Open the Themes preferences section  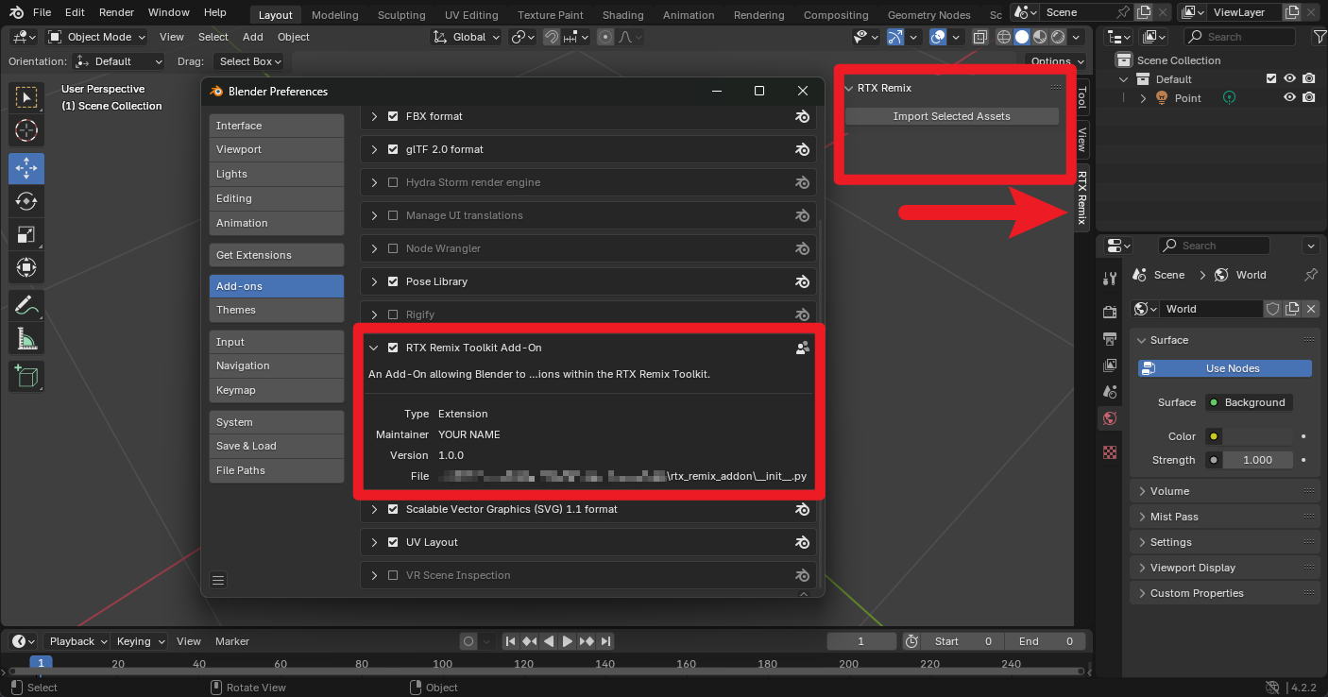(276, 310)
